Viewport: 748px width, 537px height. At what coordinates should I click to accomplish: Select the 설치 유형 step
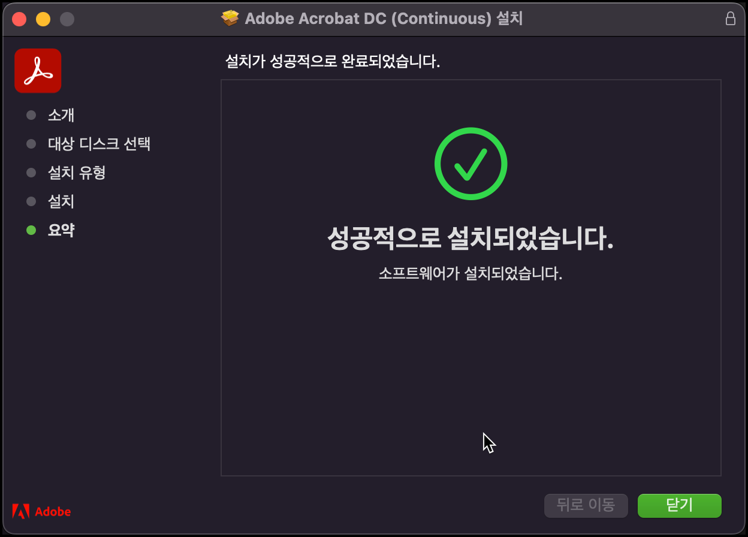(x=77, y=173)
